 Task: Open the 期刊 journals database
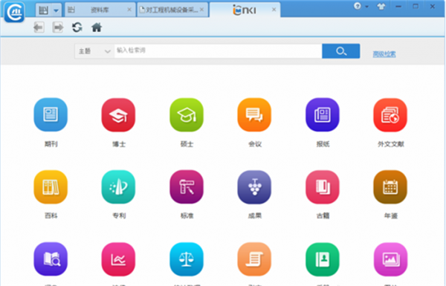(x=51, y=115)
